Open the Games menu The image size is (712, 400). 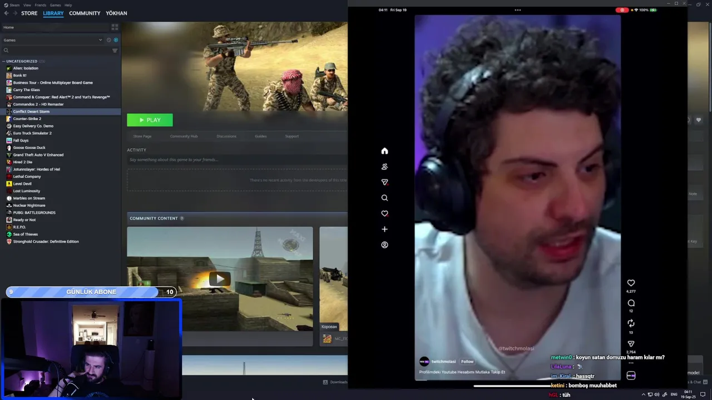[x=55, y=5]
